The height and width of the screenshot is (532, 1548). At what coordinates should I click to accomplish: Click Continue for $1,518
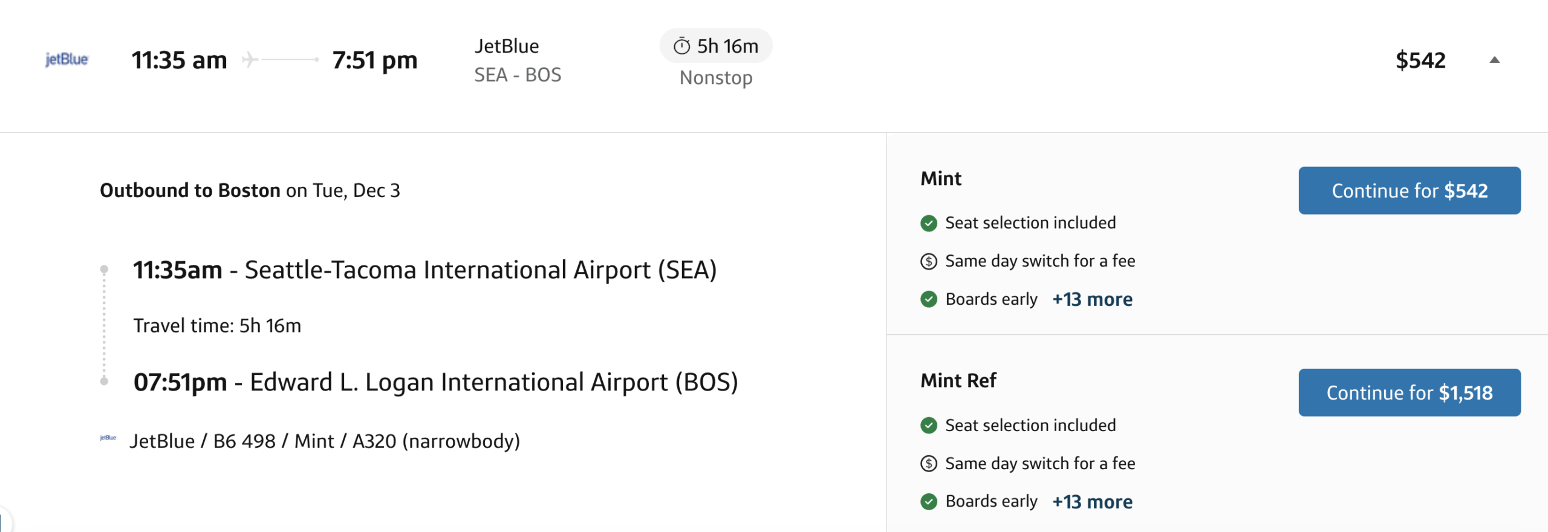click(x=1409, y=392)
